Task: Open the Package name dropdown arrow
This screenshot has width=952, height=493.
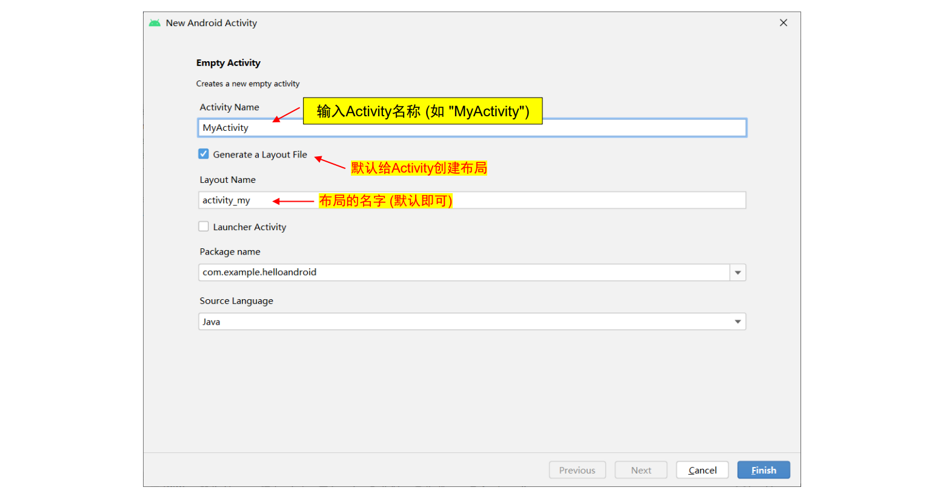Action: (737, 273)
